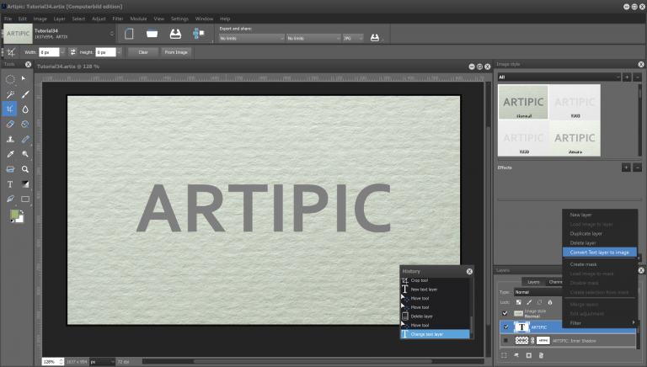Screen dimensions: 647x367
Task: Choose 'Convert Text layer to image' menu entry
Action: tap(597, 252)
